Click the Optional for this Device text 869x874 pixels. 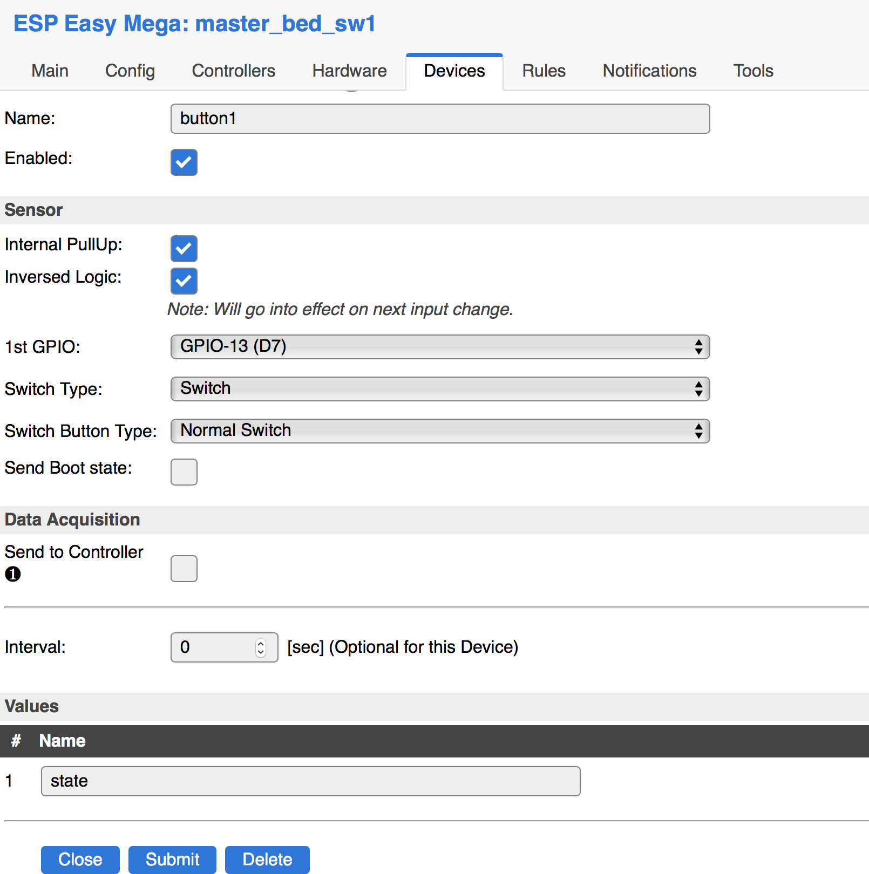[424, 647]
